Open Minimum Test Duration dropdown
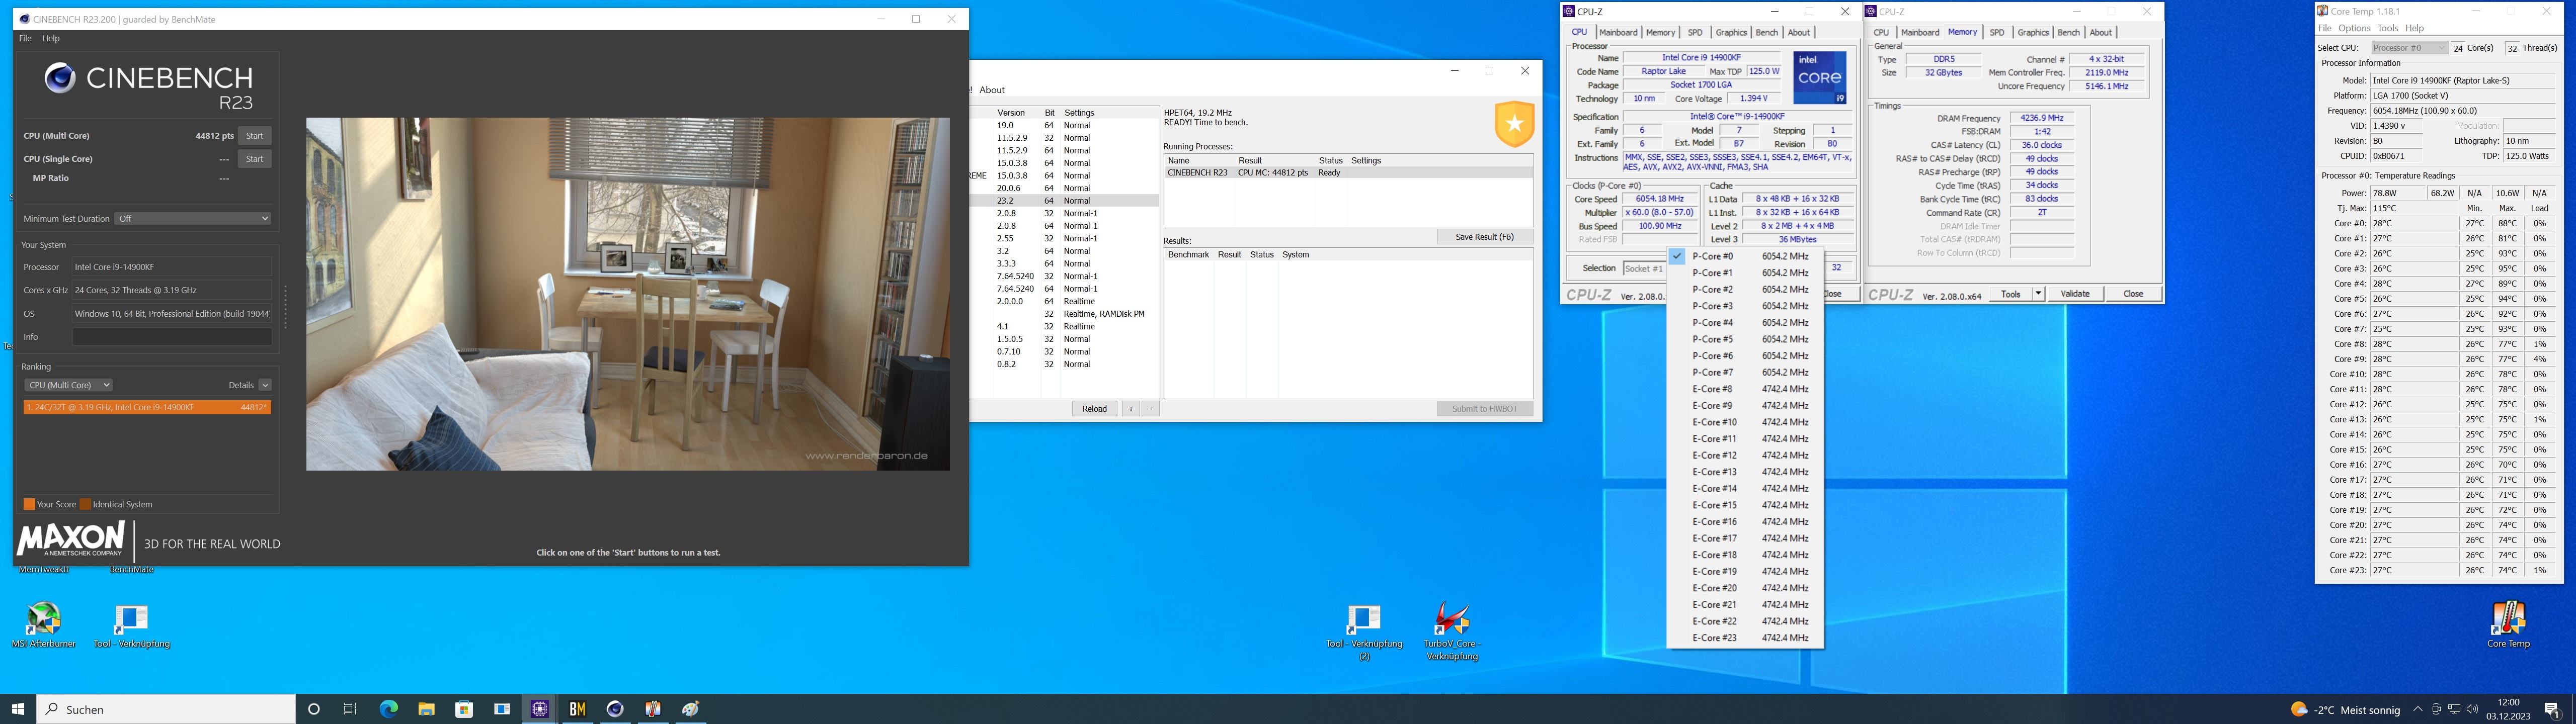 pos(193,218)
